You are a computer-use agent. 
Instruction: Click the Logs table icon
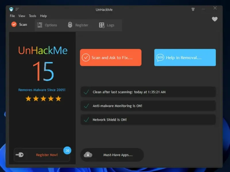click(102, 25)
